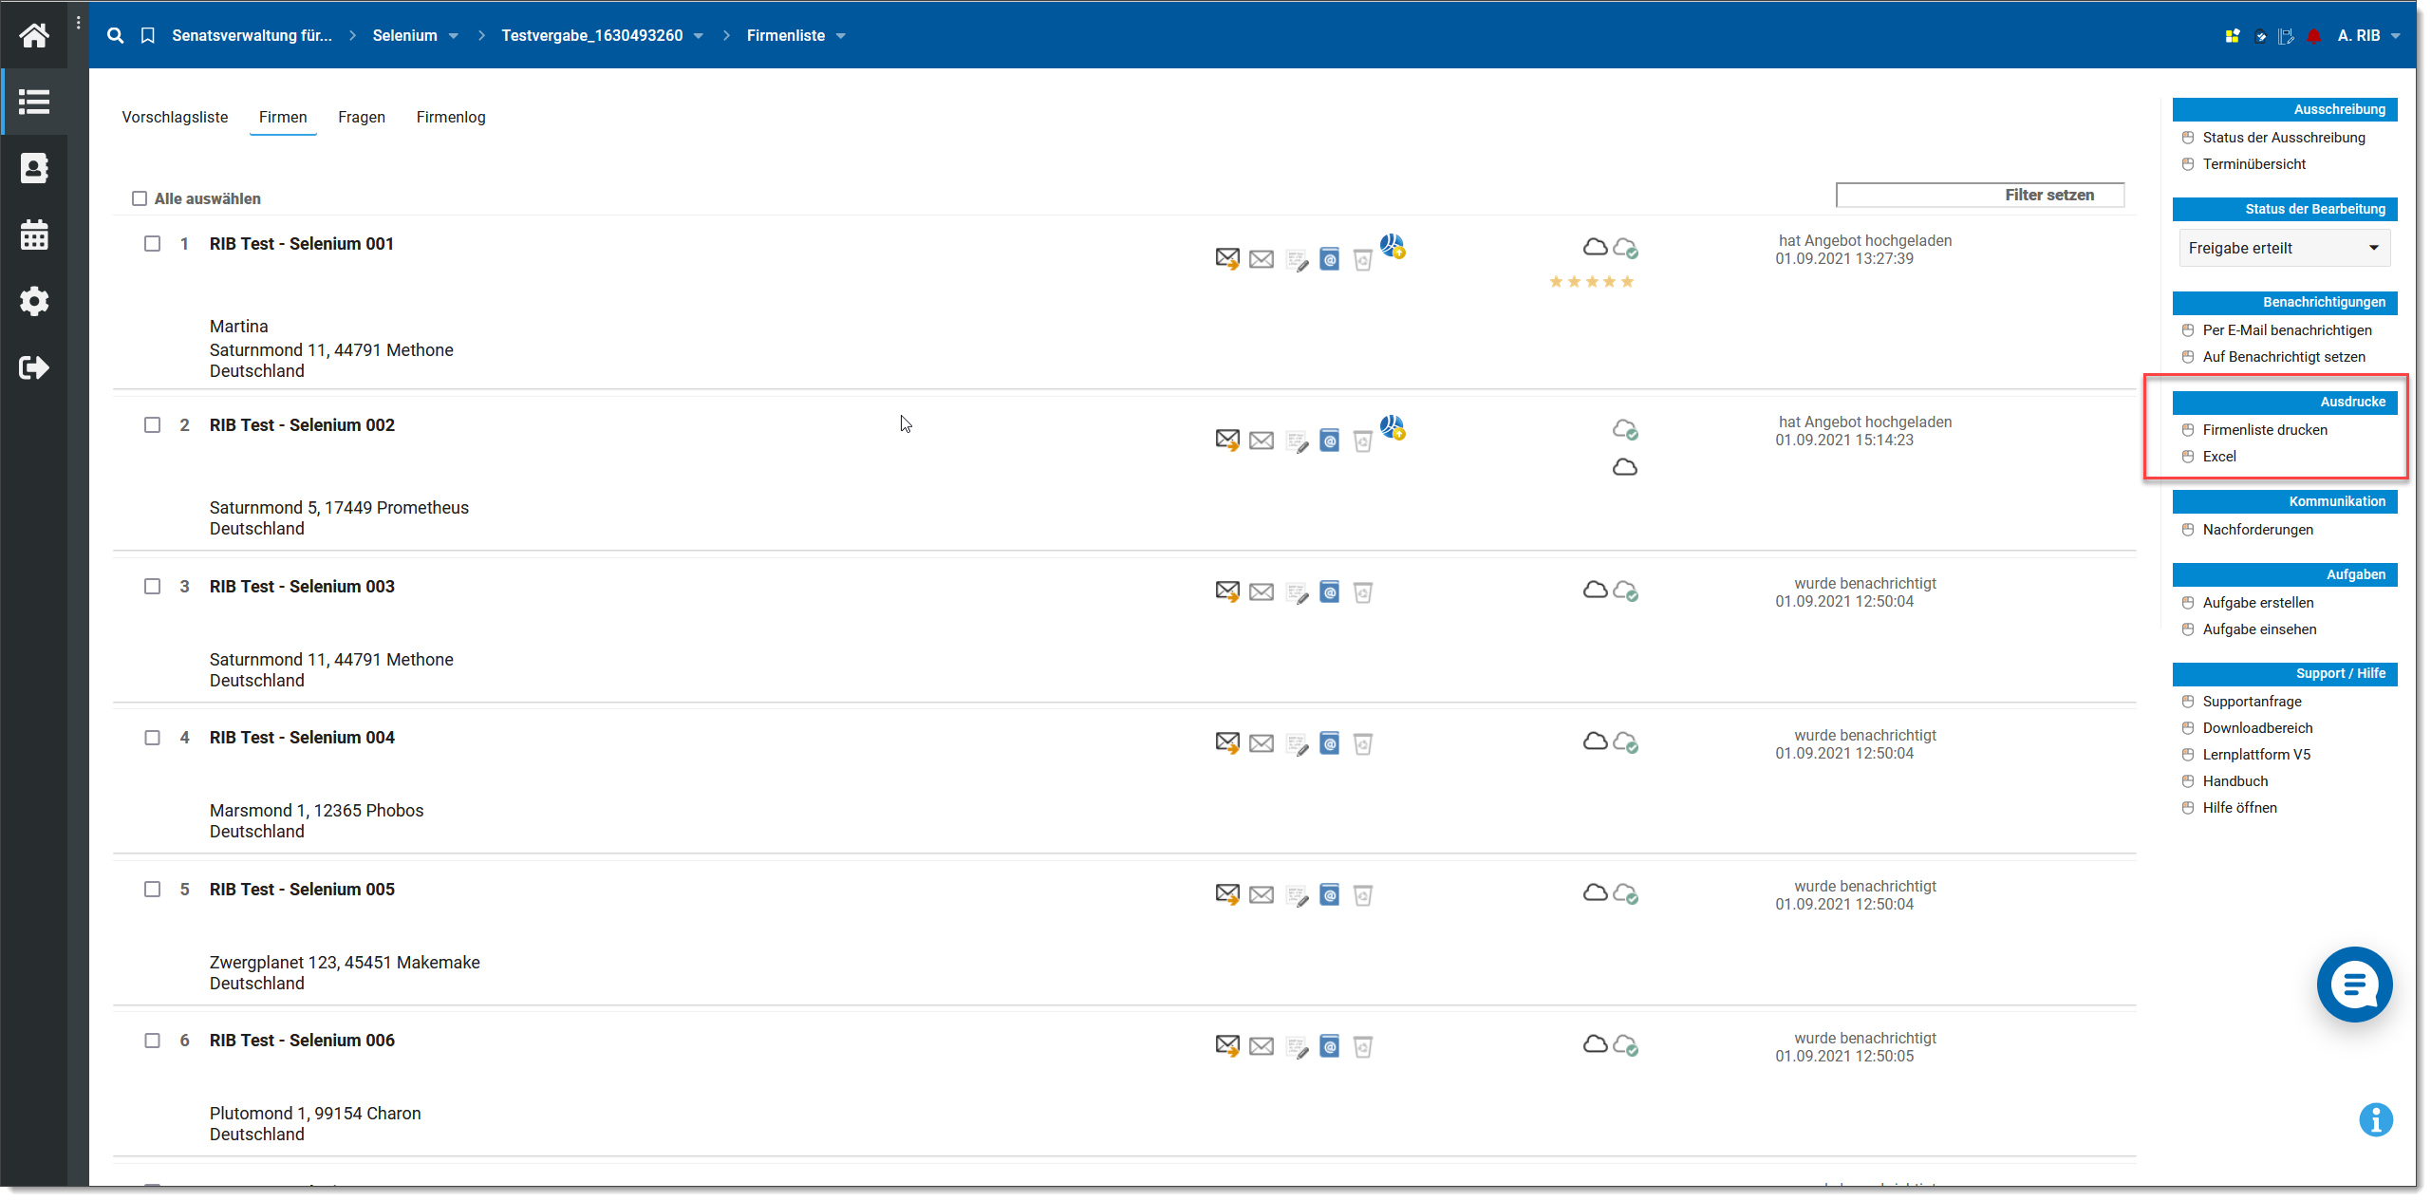Click the yellow-white tiles icon in header
2431x1201 pixels.
[x=2232, y=36]
